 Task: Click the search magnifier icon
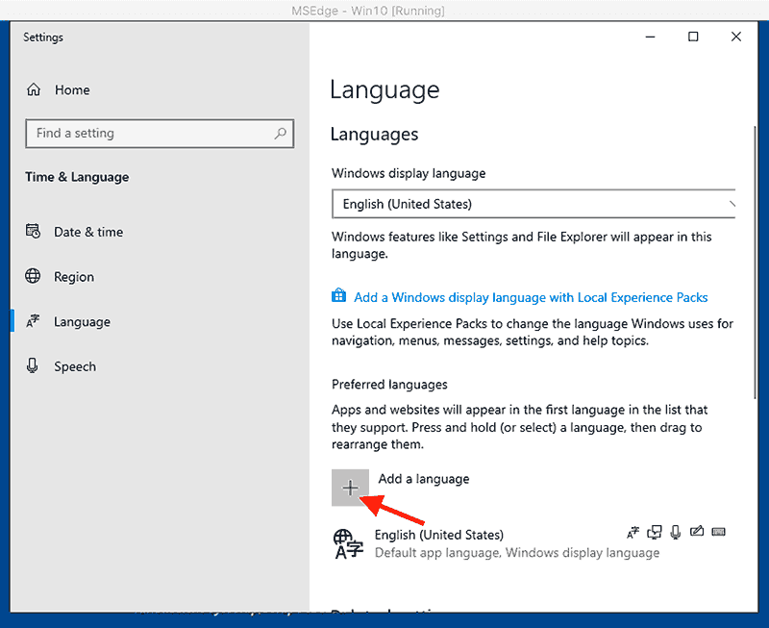pyautogui.click(x=280, y=134)
